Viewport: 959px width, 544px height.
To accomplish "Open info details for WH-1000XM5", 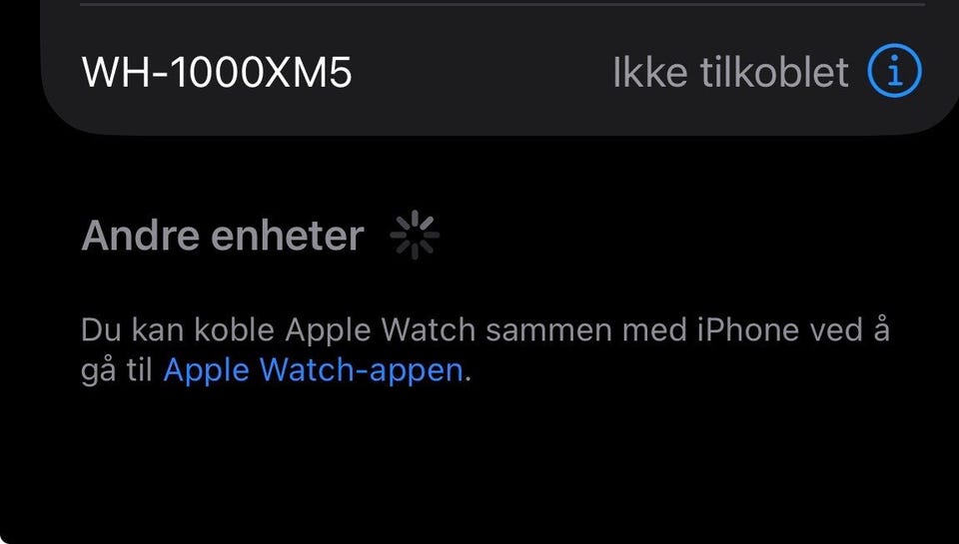I will pos(894,70).
